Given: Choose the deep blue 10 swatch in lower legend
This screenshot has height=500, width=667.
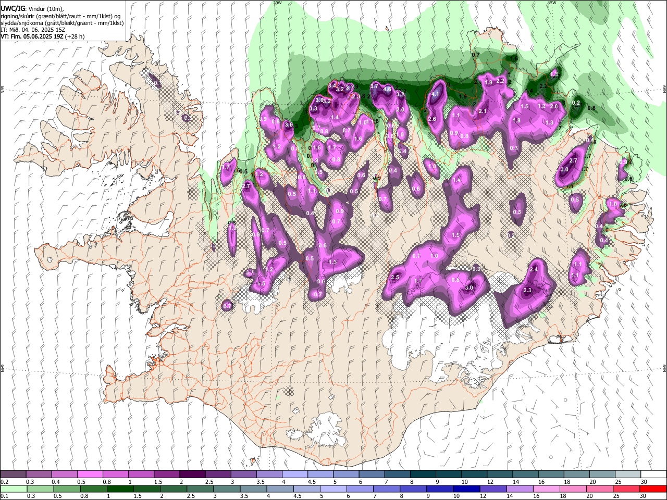Looking at the screenshot, I should (465, 489).
